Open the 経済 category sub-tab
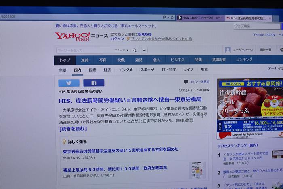The height and width of the screenshot is (189, 283). pyautogui.click(x=107, y=70)
